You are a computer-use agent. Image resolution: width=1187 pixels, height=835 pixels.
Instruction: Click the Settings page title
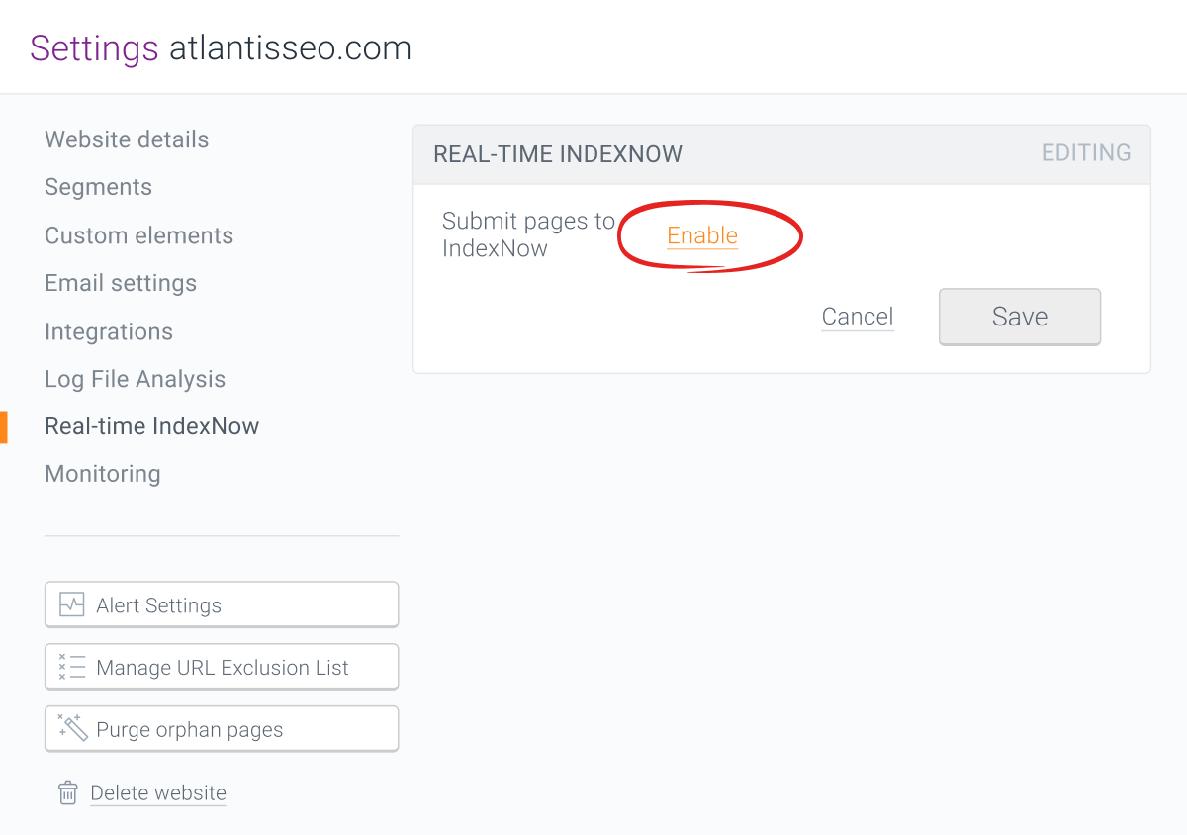pos(94,47)
